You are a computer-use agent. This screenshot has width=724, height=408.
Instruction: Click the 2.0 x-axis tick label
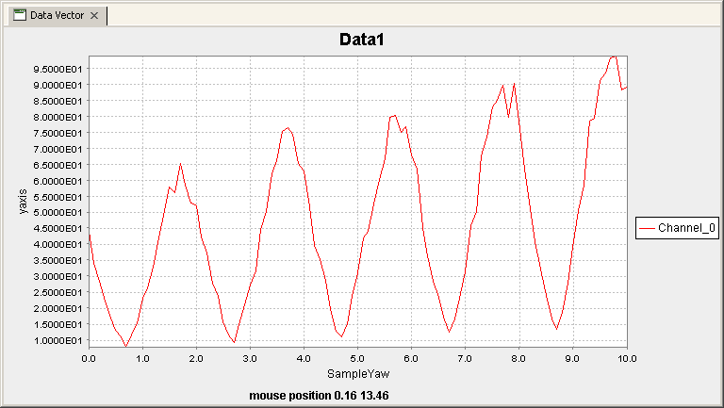196,358
